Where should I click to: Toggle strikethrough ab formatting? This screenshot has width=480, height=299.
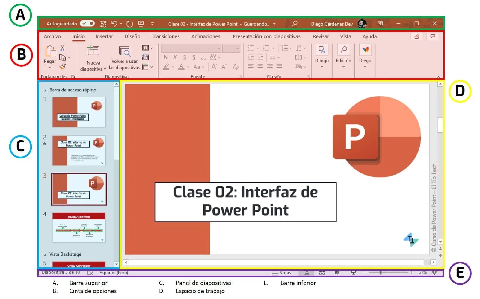(x=203, y=57)
